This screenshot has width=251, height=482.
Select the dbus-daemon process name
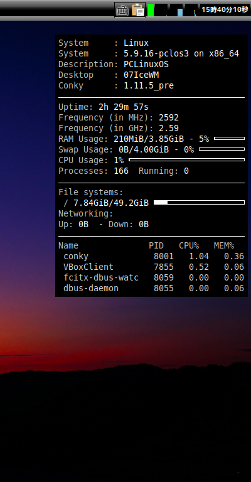tap(91, 288)
